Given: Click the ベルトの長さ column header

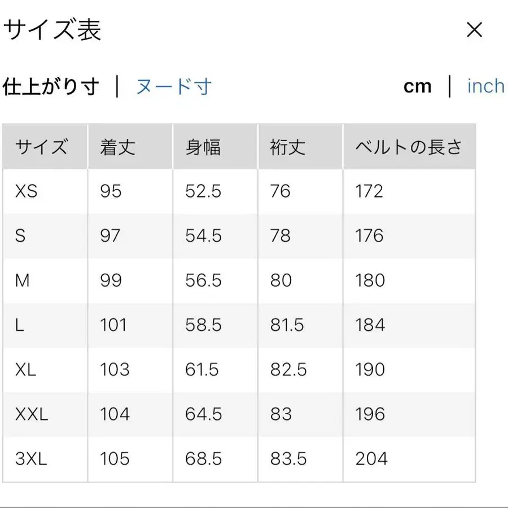Looking at the screenshot, I should point(408,147).
